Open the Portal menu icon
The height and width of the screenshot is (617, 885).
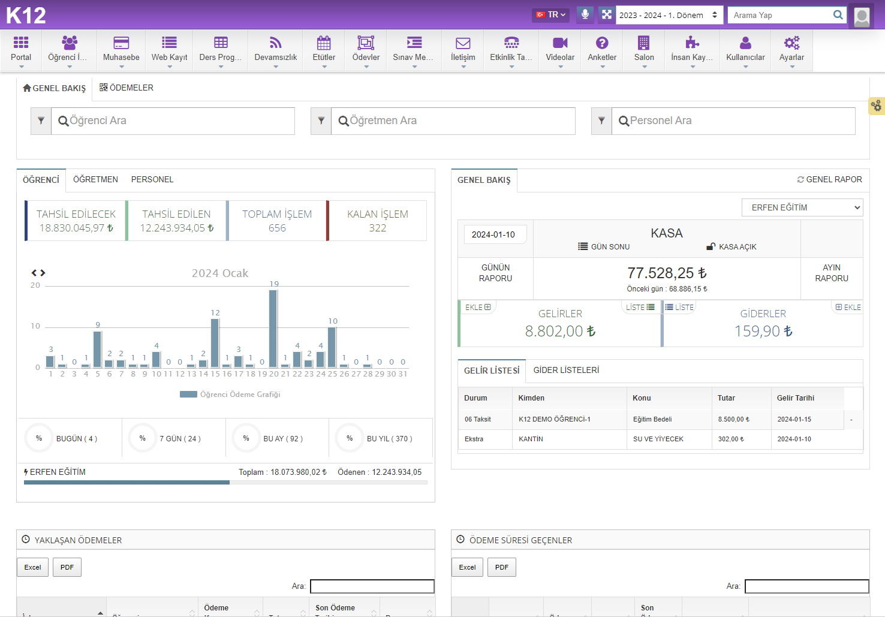pyautogui.click(x=21, y=43)
